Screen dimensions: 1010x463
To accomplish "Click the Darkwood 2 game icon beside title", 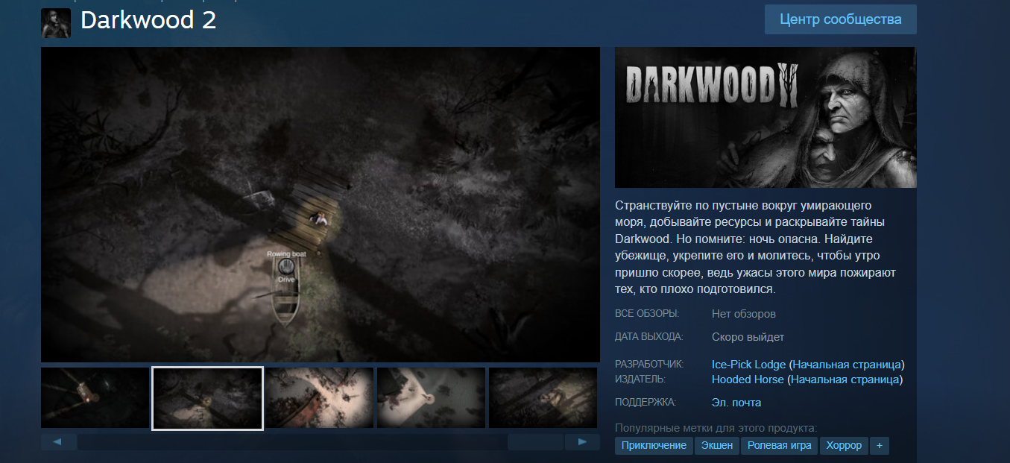I will (x=56, y=23).
